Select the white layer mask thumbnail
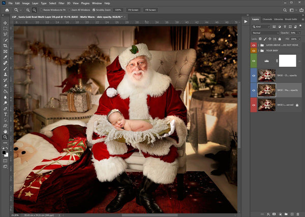This screenshot has width=305, height=217. tap(287, 61)
